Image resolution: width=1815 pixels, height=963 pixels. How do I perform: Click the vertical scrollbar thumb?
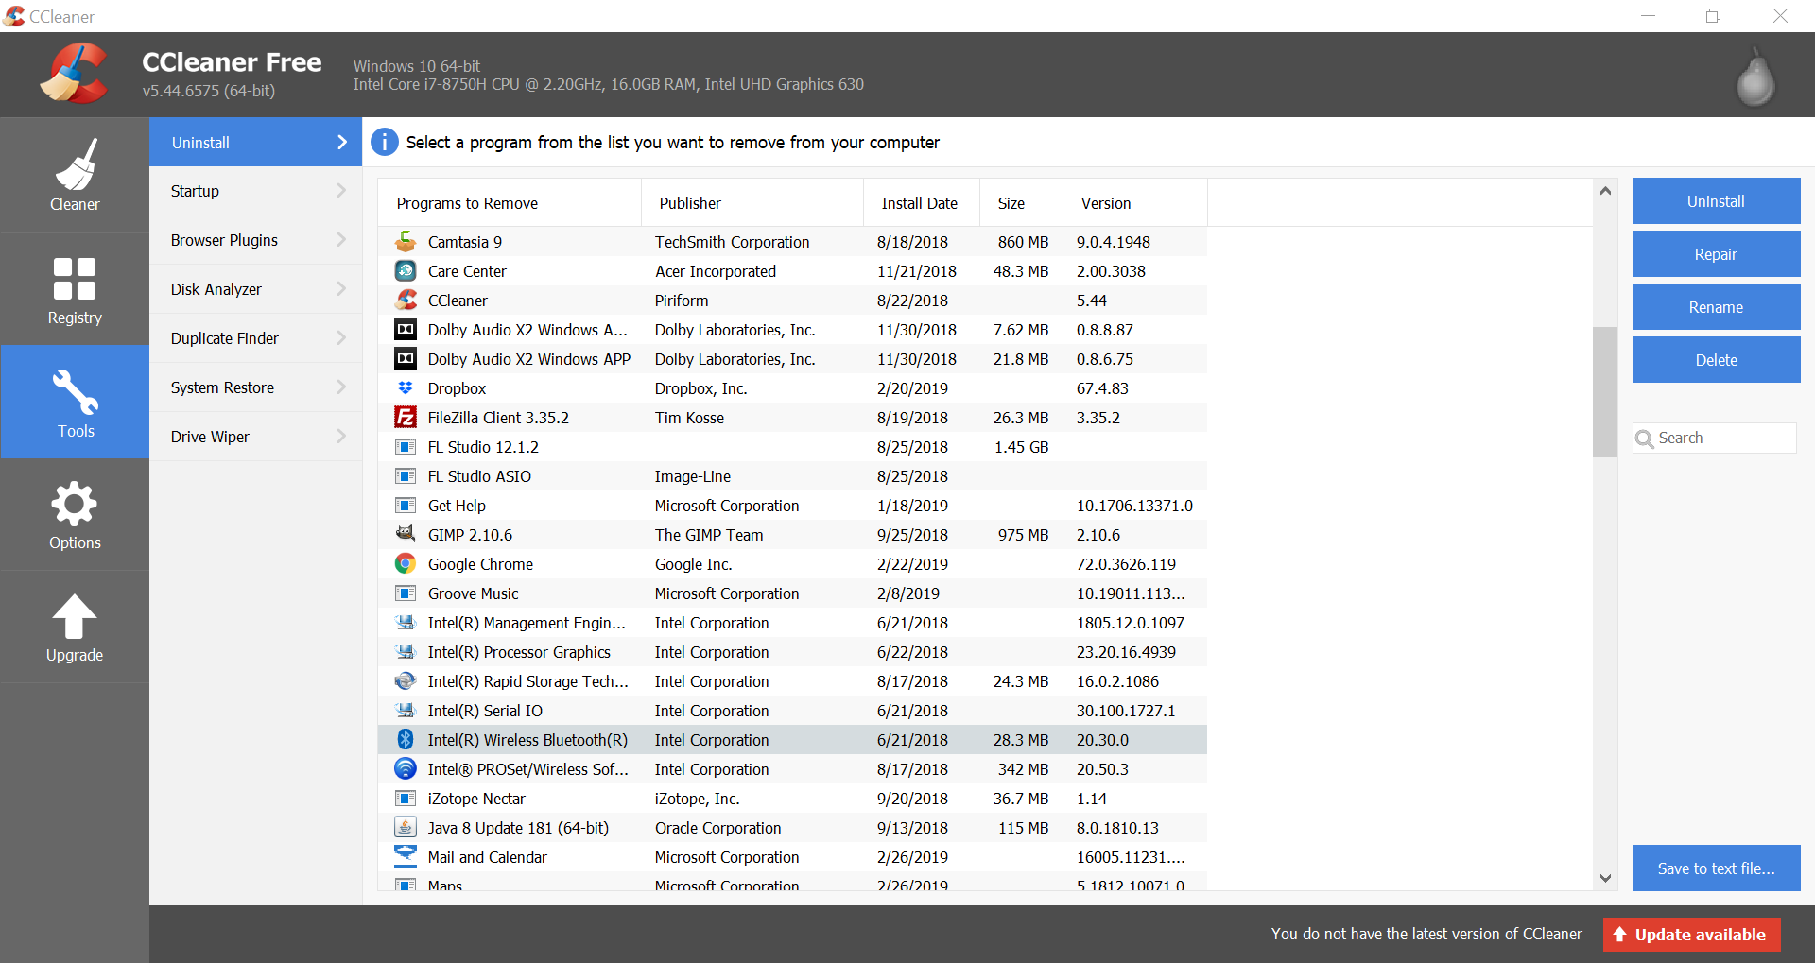[x=1605, y=392]
